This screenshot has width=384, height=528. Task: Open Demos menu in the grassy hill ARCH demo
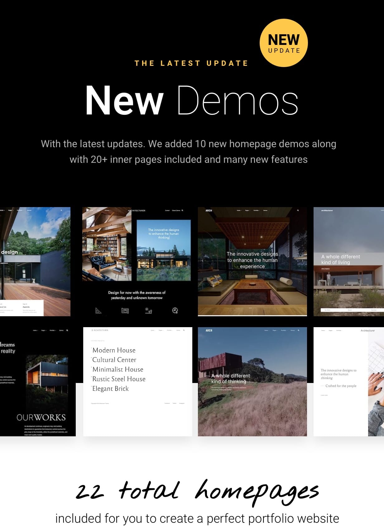tap(293, 330)
